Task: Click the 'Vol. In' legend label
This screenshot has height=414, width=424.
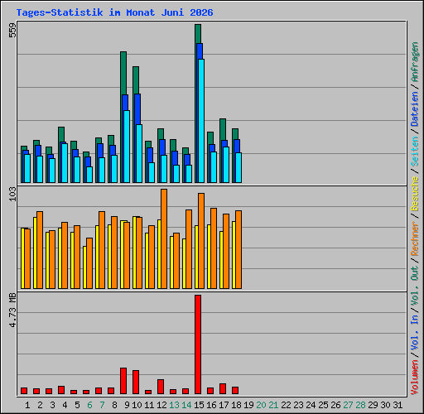Action: [x=415, y=334]
